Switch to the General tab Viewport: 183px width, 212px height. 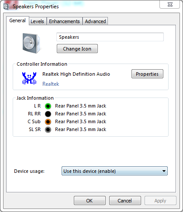click(x=17, y=20)
